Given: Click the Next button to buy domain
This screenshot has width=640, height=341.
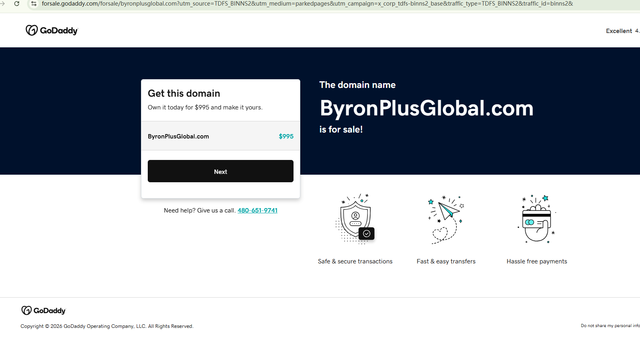Looking at the screenshot, I should pyautogui.click(x=221, y=171).
